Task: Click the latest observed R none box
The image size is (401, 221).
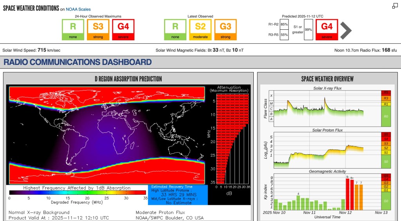Action: [175, 30]
